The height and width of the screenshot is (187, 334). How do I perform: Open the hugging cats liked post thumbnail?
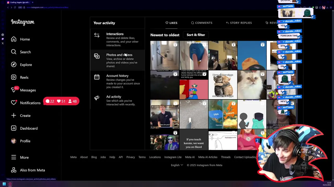[223, 85]
